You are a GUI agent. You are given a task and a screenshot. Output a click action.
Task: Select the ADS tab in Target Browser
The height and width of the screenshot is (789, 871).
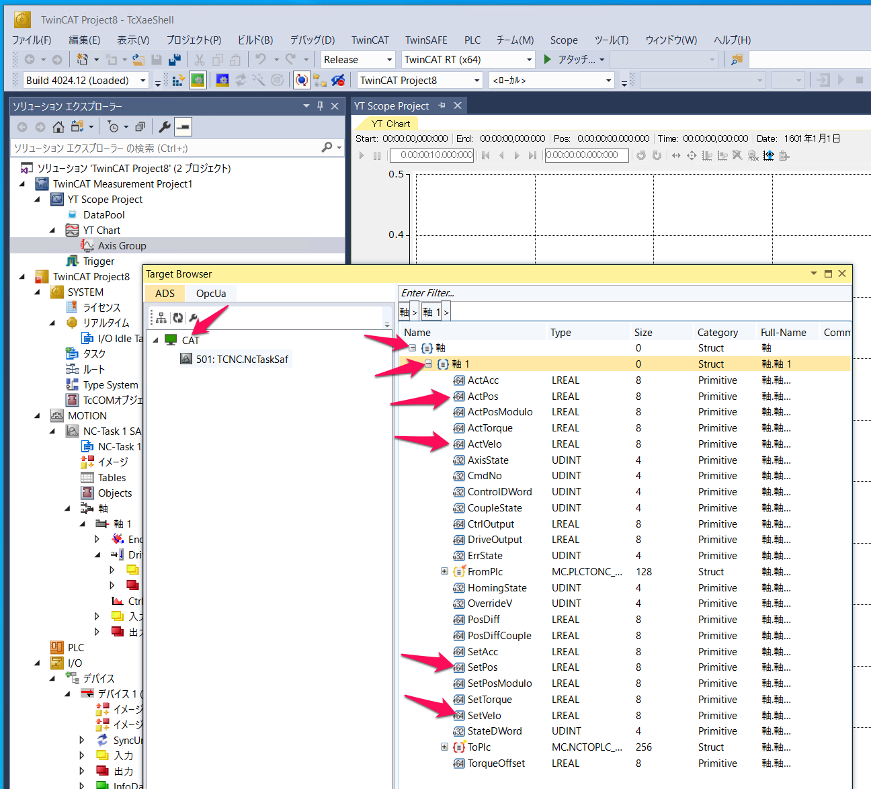point(165,294)
